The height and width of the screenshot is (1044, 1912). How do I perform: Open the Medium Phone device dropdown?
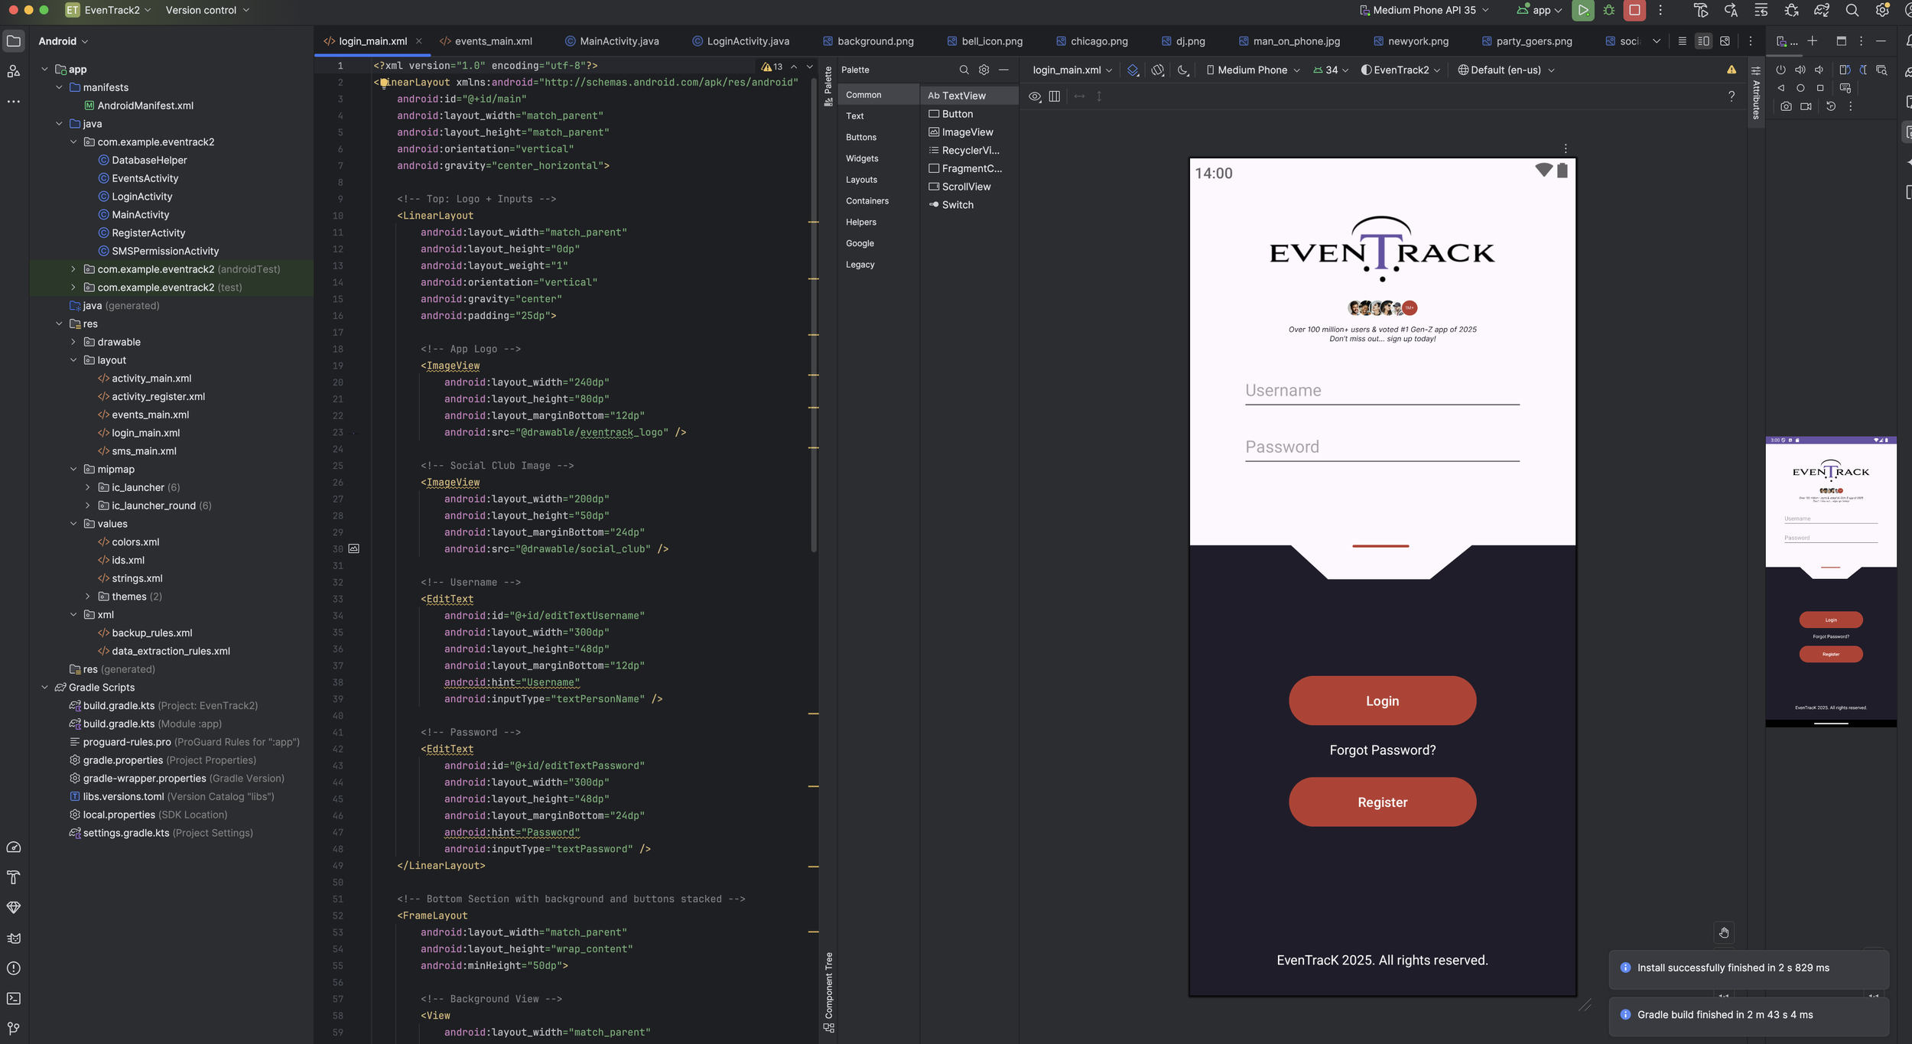1253,70
